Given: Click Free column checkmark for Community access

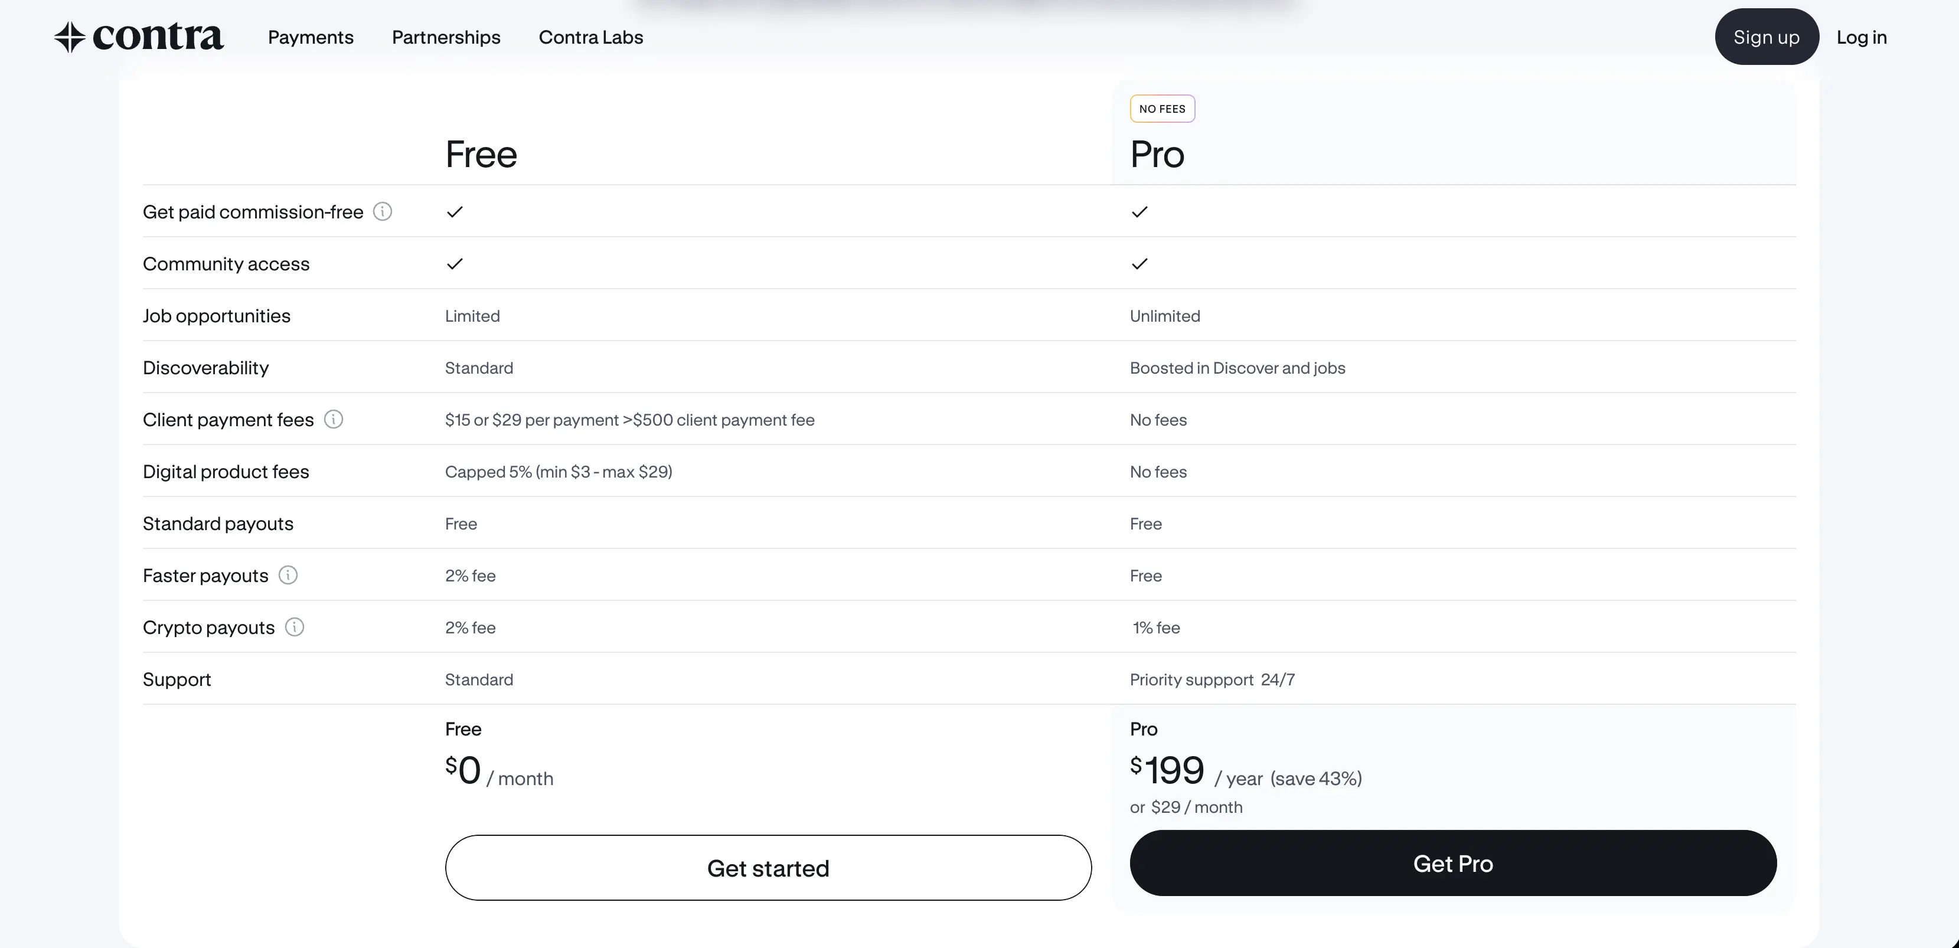Looking at the screenshot, I should [x=455, y=264].
